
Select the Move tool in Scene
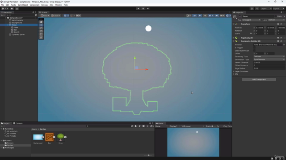coord(41,25)
